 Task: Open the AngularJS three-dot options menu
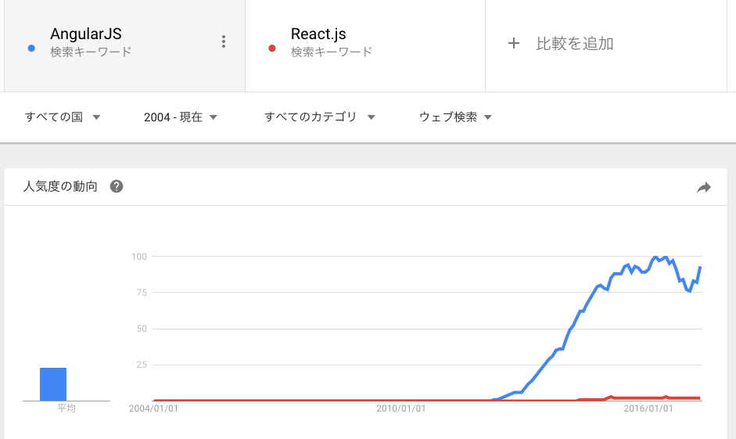tap(224, 41)
